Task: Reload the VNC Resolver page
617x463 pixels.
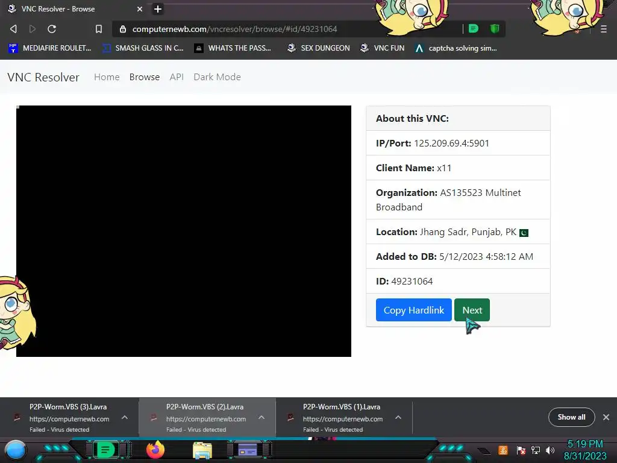Action: click(52, 29)
